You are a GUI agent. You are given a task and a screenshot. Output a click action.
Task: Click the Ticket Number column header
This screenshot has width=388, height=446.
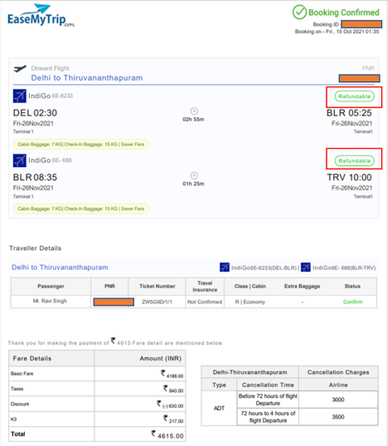click(157, 287)
